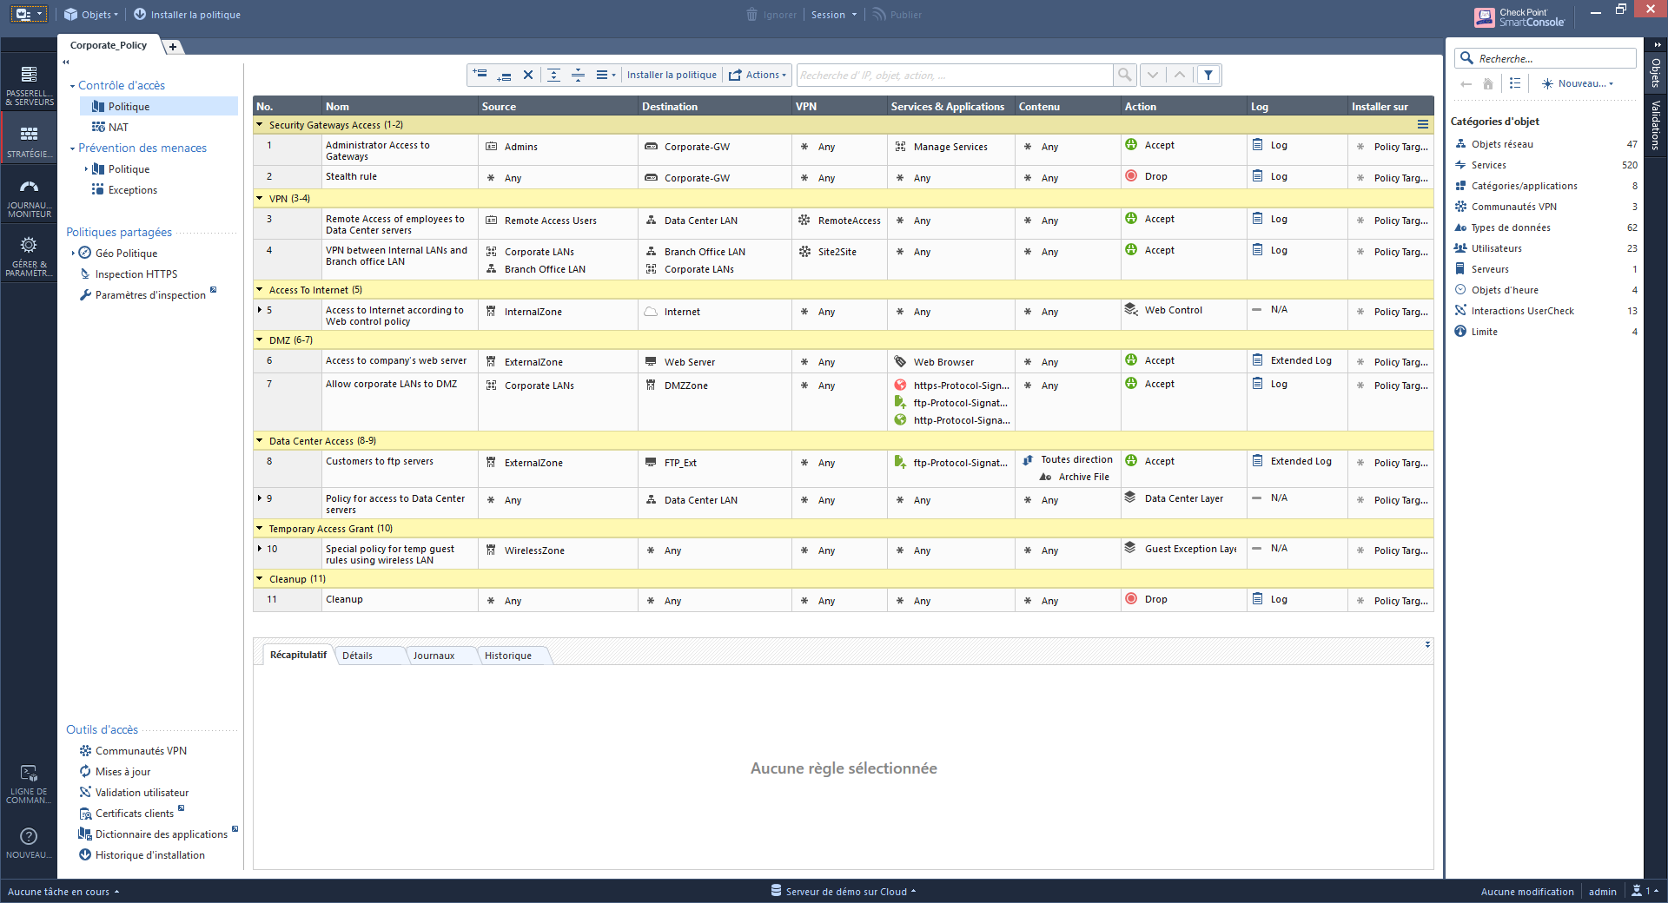Collapse the DMZ (6-7) section
Screen dimensions: 1668x903
(x=259, y=340)
